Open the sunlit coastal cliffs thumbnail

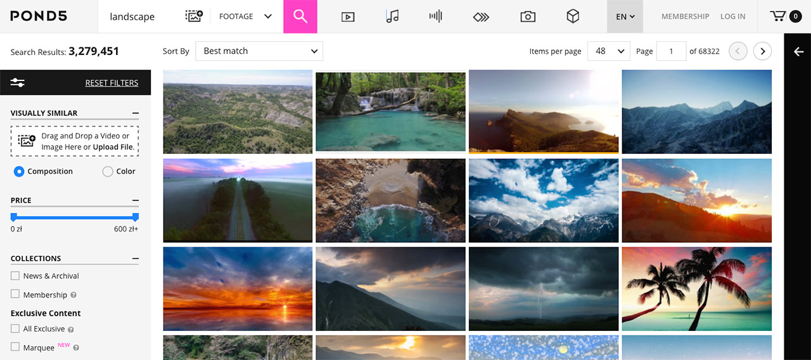point(544,112)
